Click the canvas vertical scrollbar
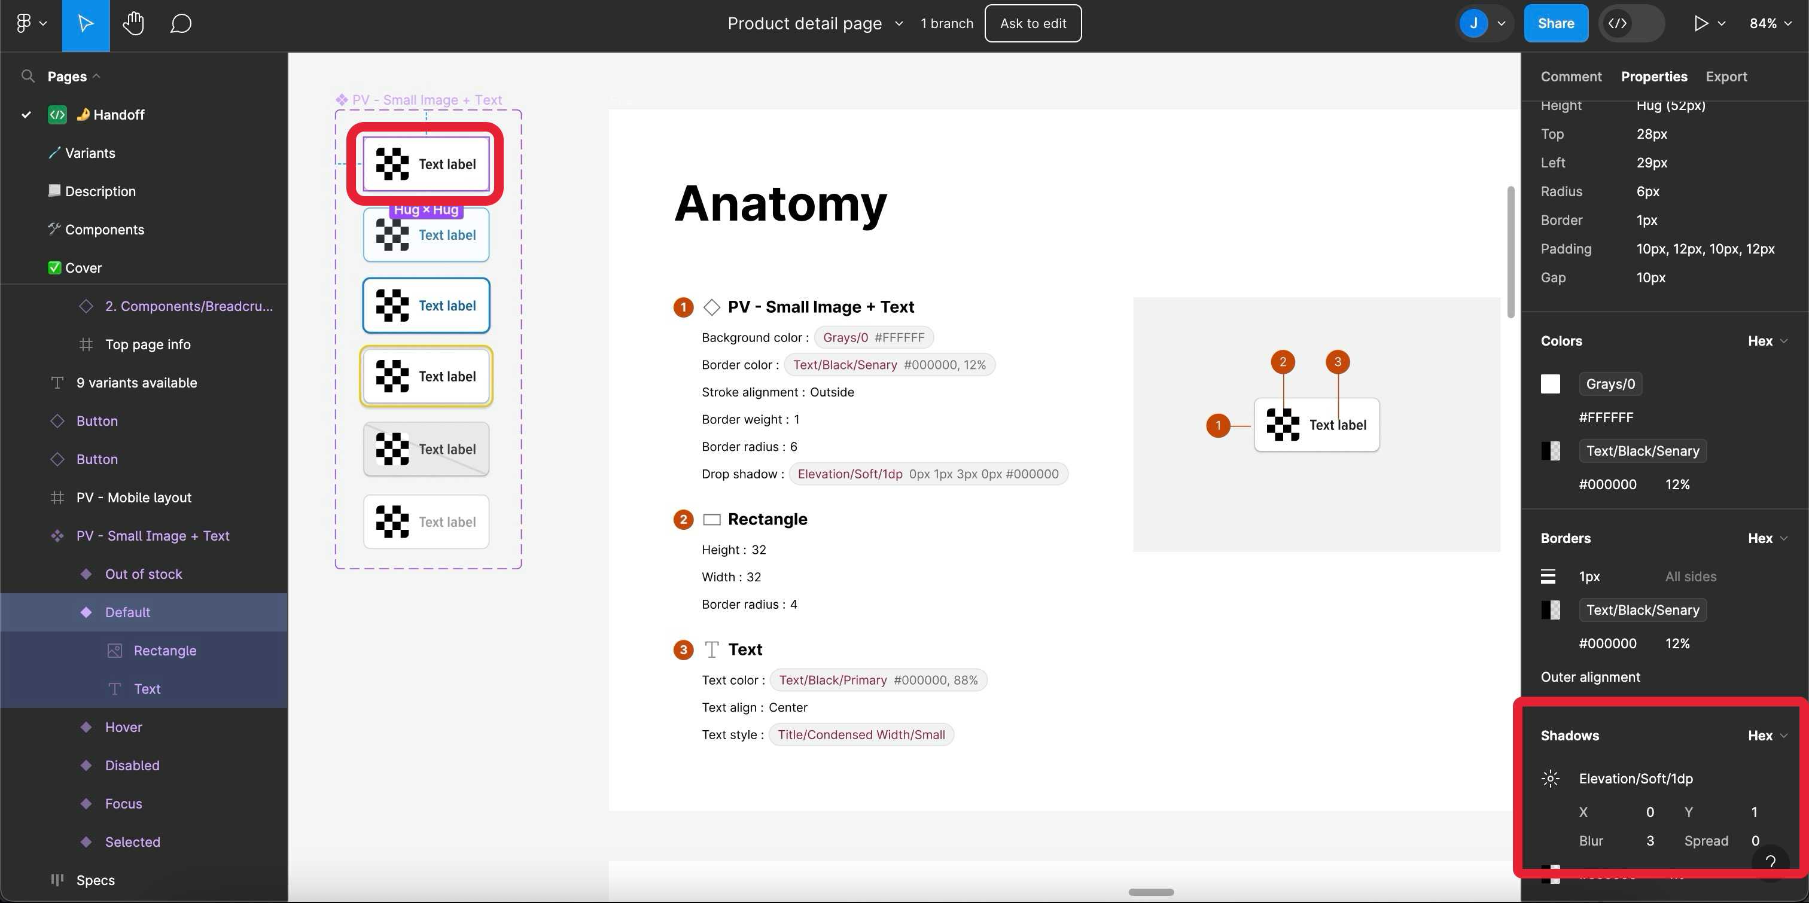1809x903 pixels. click(1510, 251)
